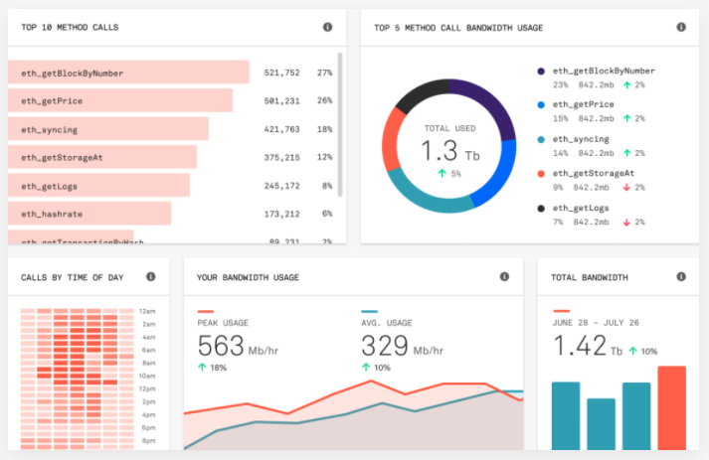Click the 173,212 call count value
Screen dimensions: 709x460
pos(281,214)
